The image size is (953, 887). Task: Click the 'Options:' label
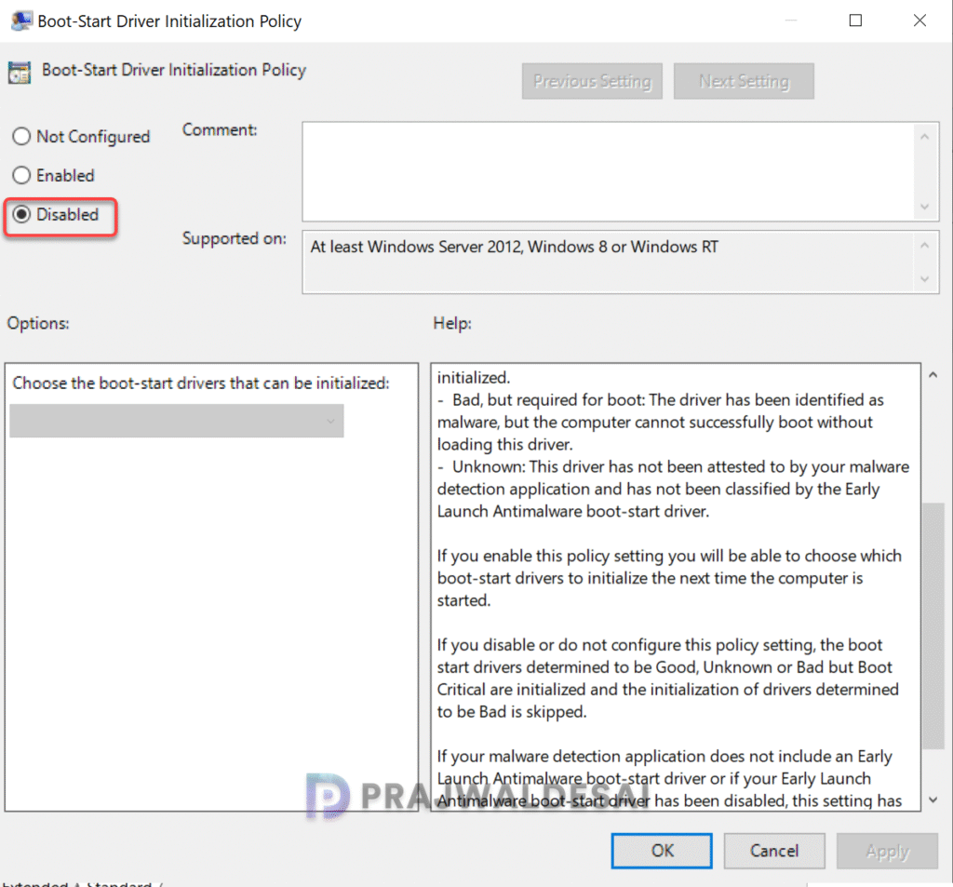click(x=37, y=323)
